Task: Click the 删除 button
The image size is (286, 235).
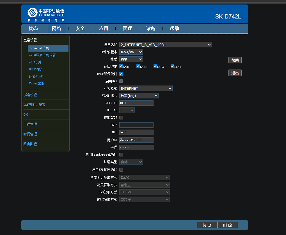Action: coord(228,225)
